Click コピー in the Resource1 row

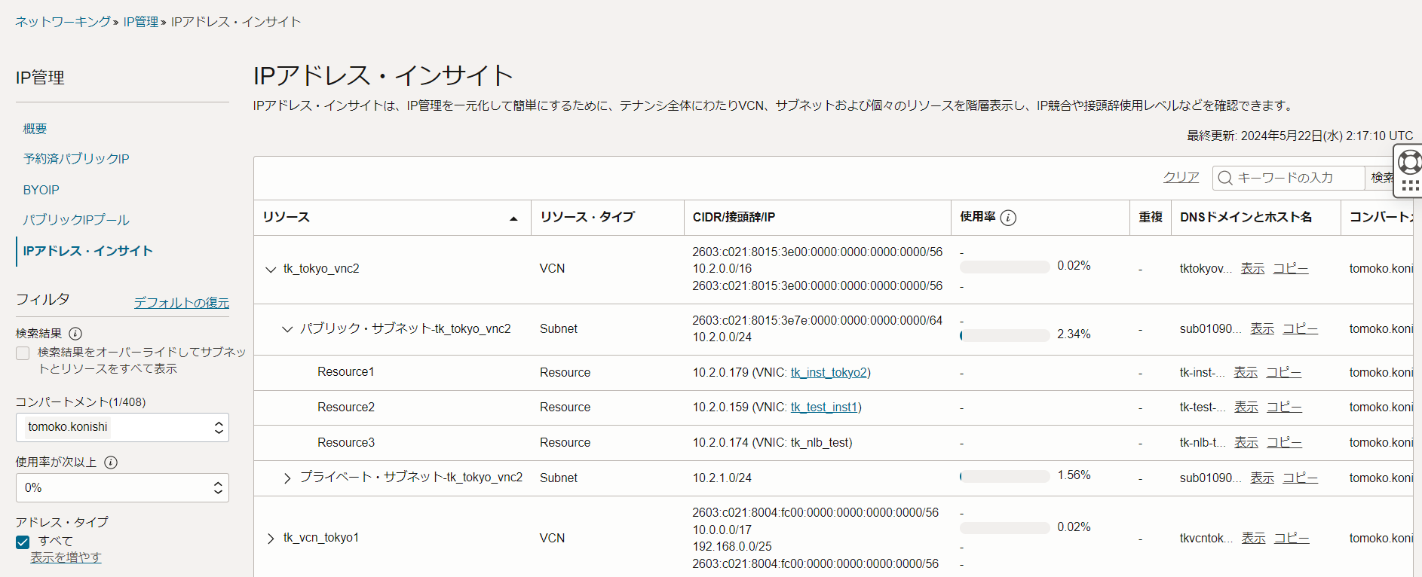[1283, 372]
